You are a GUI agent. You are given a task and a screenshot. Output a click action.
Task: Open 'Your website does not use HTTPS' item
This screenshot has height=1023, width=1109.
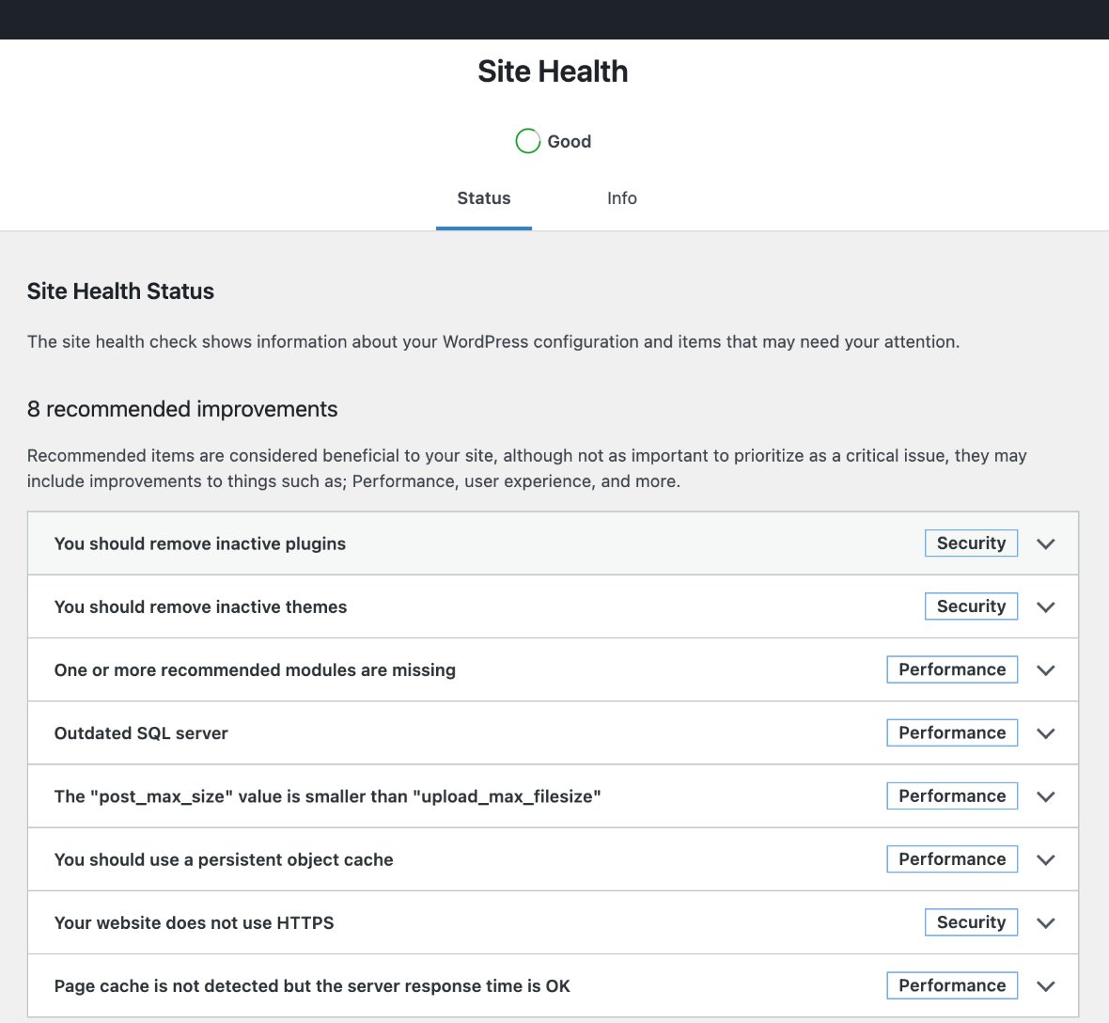(553, 922)
